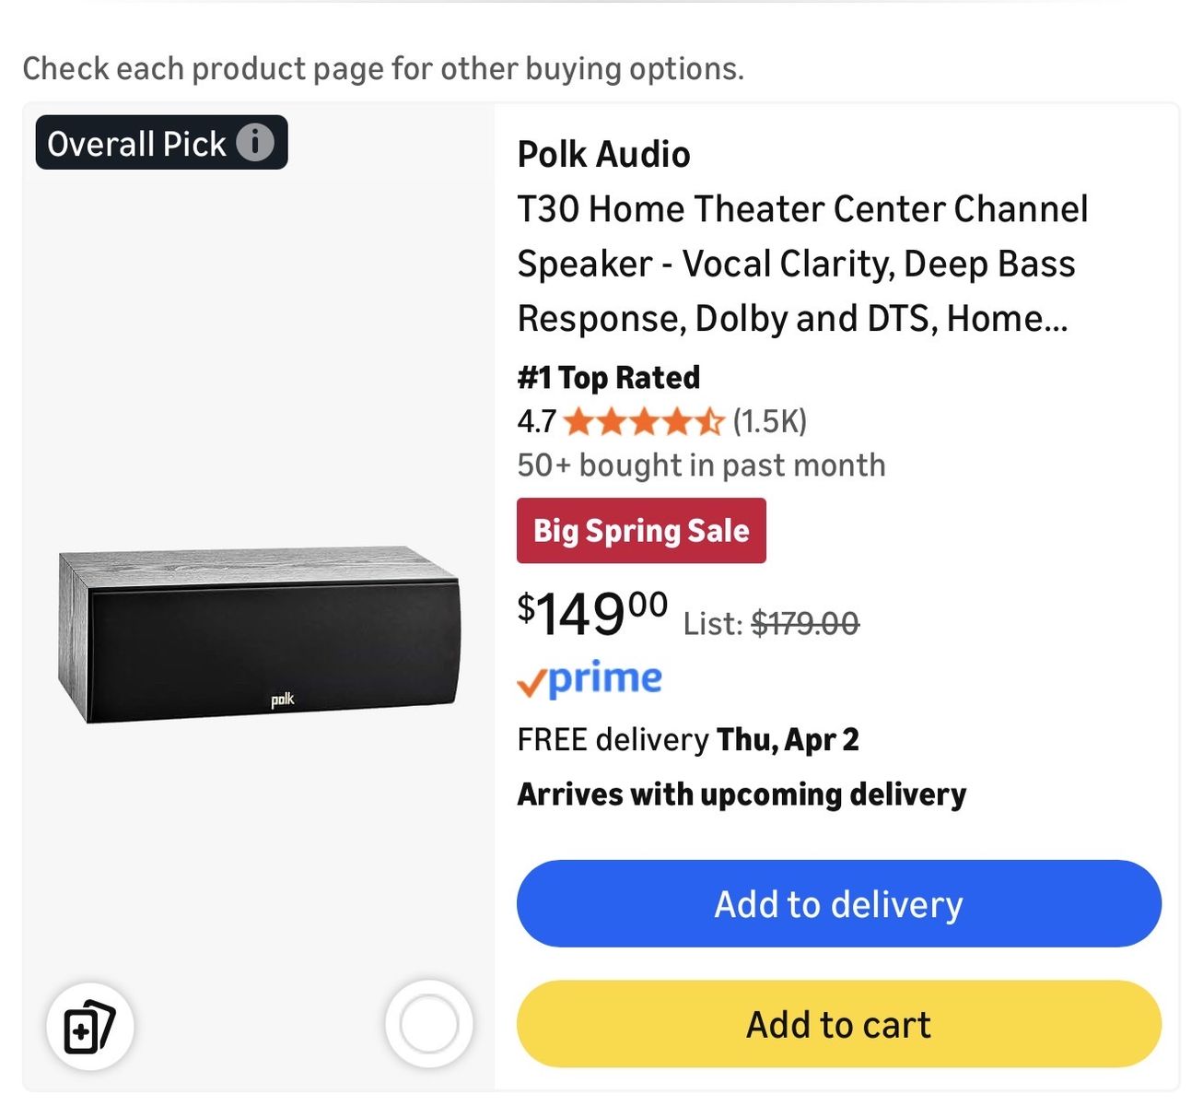This screenshot has width=1203, height=1106.
Task: Click the $149.00 price
Action: [x=592, y=614]
